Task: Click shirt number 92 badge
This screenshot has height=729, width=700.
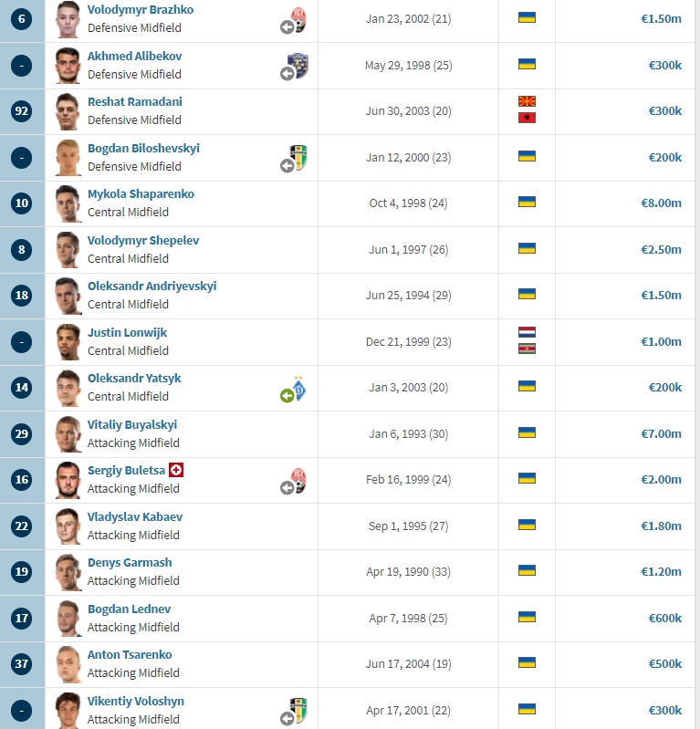Action: coord(21,111)
